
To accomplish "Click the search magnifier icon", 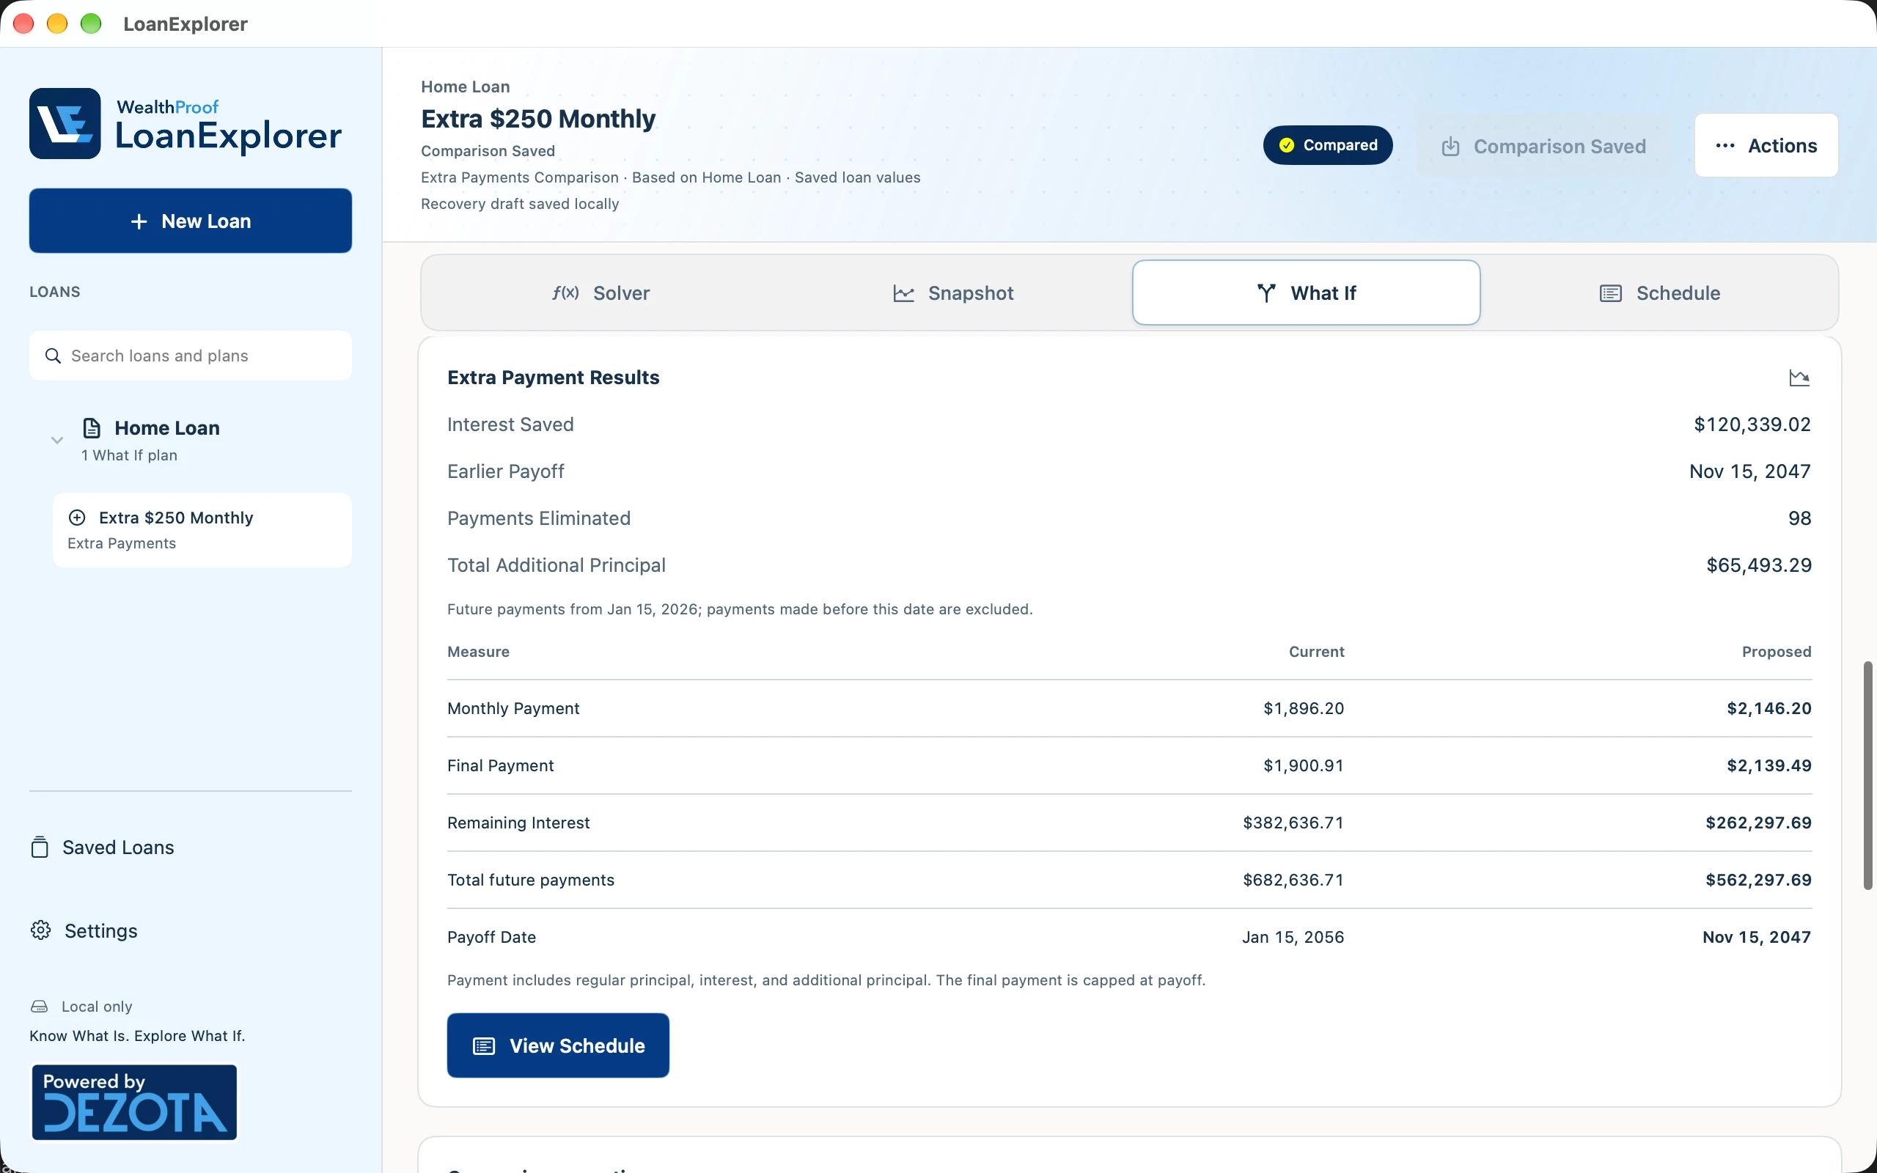I will click(x=53, y=356).
